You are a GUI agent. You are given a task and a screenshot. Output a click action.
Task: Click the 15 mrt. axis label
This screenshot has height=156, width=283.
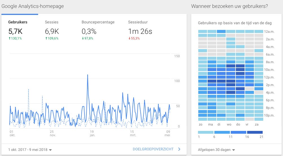tap(133, 133)
